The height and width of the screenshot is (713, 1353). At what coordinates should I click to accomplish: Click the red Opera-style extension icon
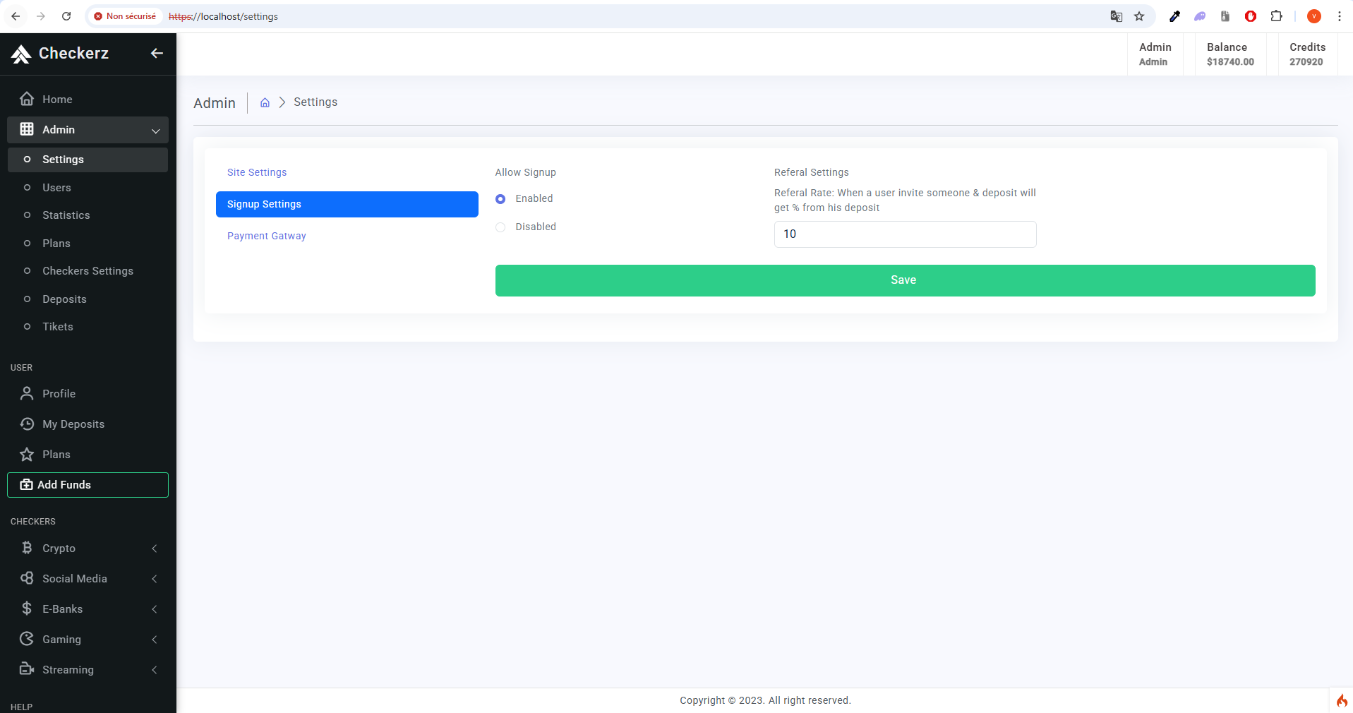(1251, 16)
